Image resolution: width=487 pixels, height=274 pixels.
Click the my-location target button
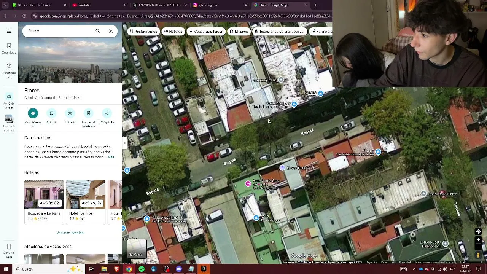[478, 232]
